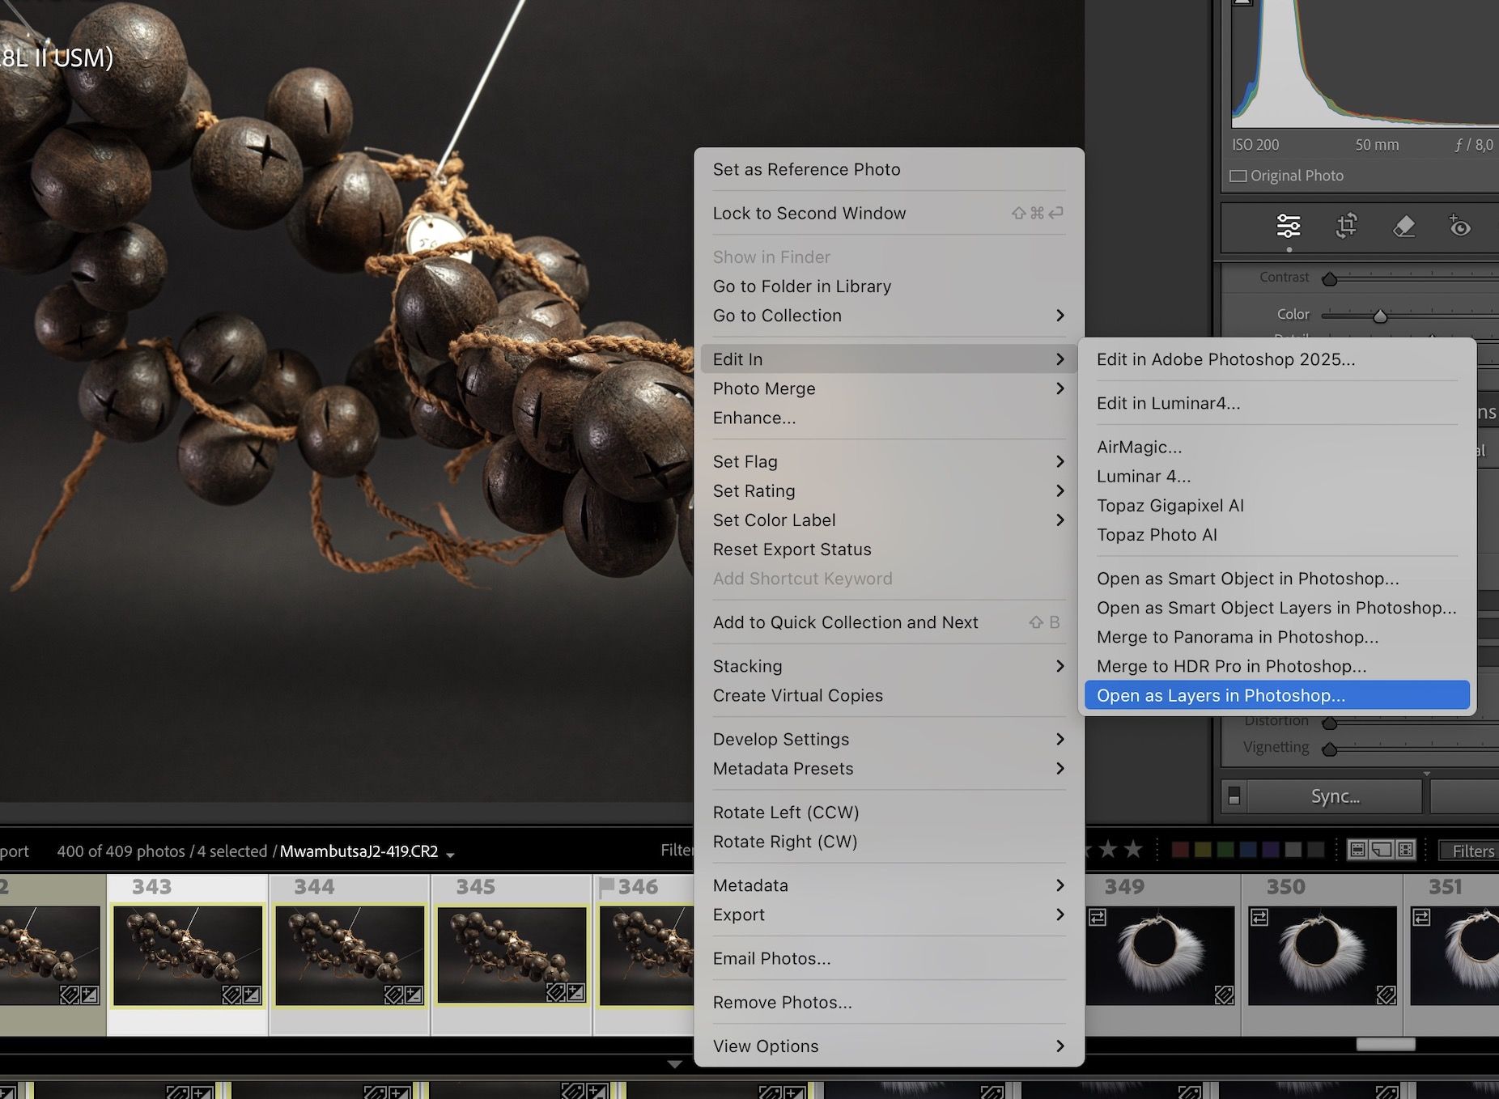Choose the Remove eraser tool
The height and width of the screenshot is (1099, 1499).
click(1403, 227)
